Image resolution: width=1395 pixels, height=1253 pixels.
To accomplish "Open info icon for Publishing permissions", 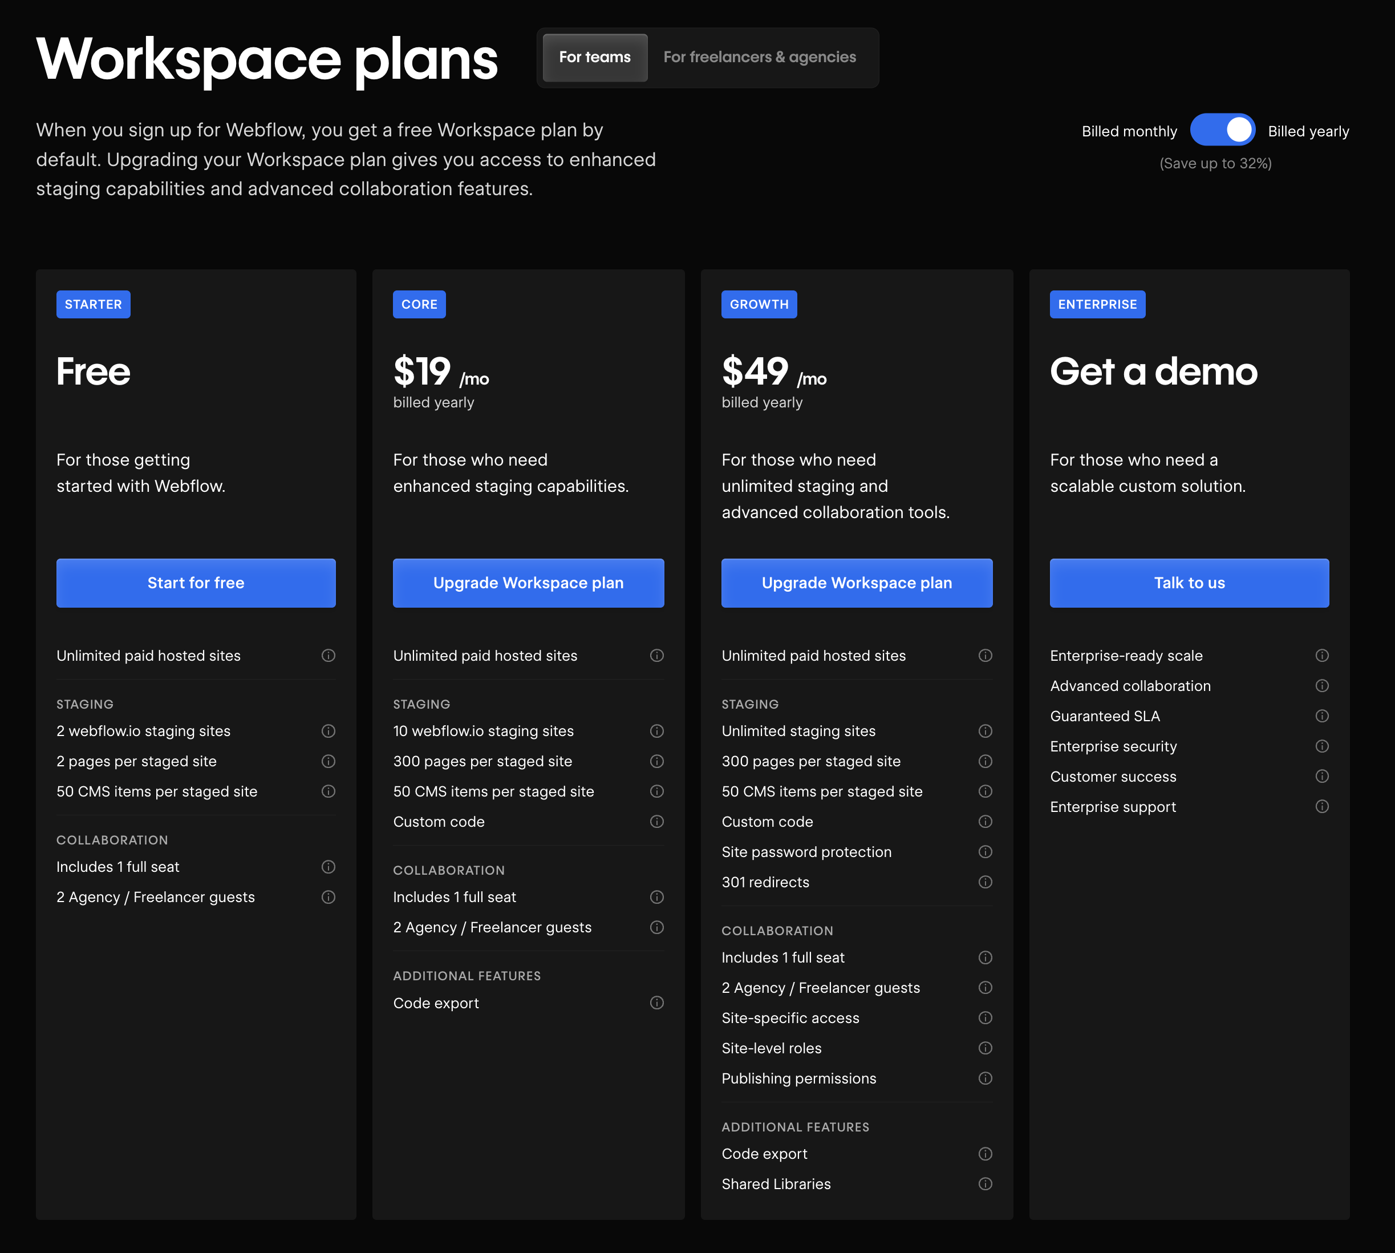I will click(x=986, y=1079).
